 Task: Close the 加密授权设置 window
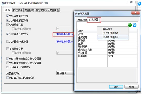[x=131, y=2]
